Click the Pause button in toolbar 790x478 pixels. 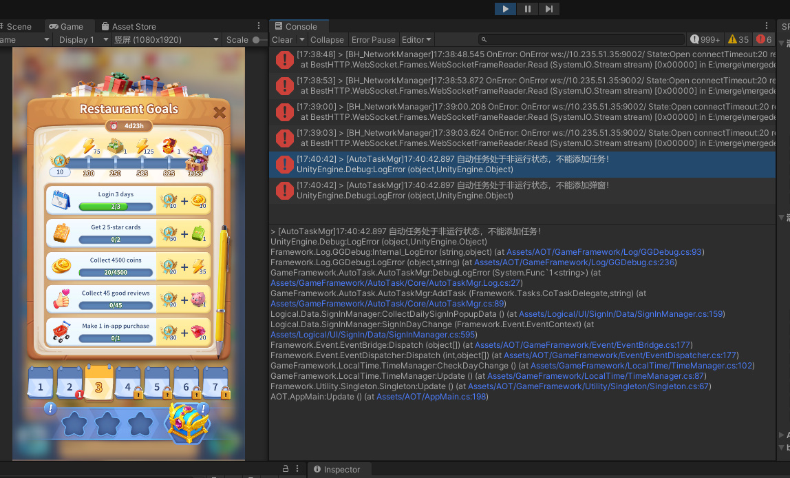coord(527,9)
